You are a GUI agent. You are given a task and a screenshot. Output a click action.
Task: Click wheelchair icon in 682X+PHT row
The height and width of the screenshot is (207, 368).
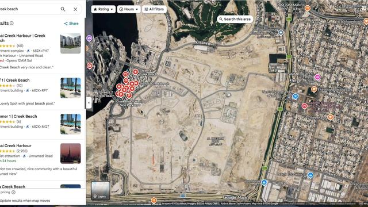[x=28, y=51]
